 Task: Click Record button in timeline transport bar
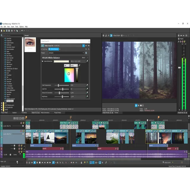click(x=27, y=163)
